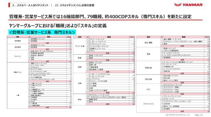
Task: Click the header text 'スキルマネジメントに必要な要素'
Action: point(77,5)
